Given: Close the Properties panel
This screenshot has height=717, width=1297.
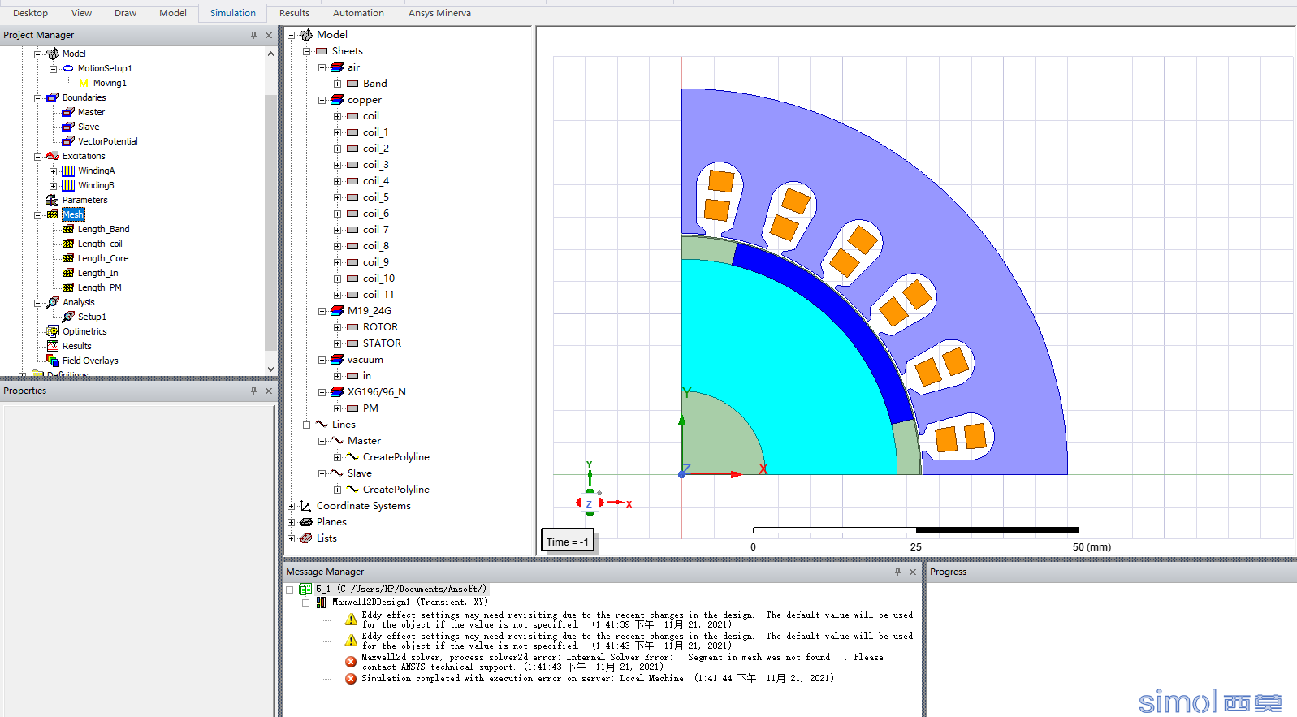Looking at the screenshot, I should pos(269,391).
